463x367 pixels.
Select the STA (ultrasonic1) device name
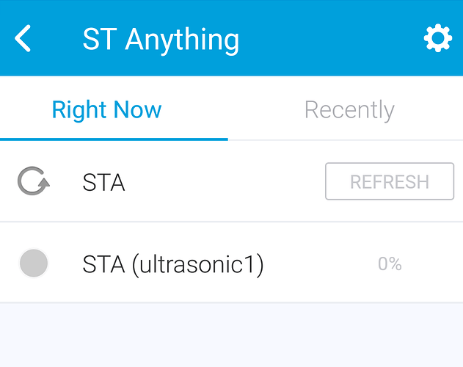(x=172, y=264)
